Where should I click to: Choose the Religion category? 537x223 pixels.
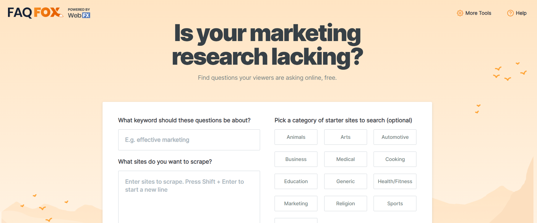[345, 204]
